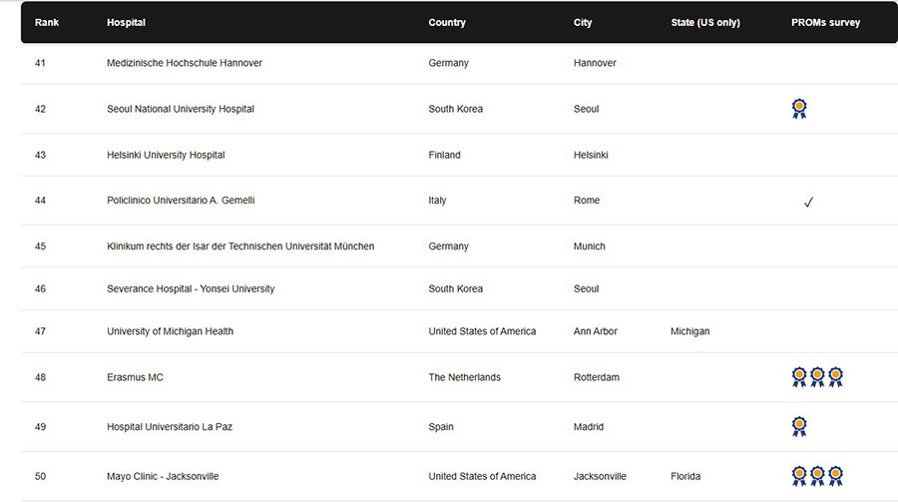Sort by the Rank column header
This screenshot has width=898, height=502.
(x=46, y=22)
